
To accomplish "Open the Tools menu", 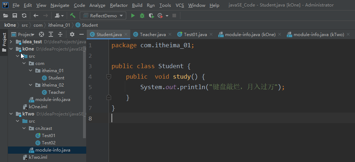I will click(x=165, y=5).
